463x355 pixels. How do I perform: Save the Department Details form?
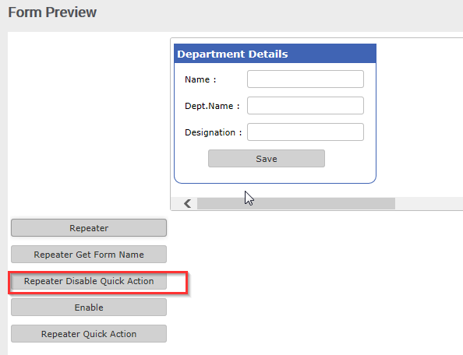[x=267, y=159]
